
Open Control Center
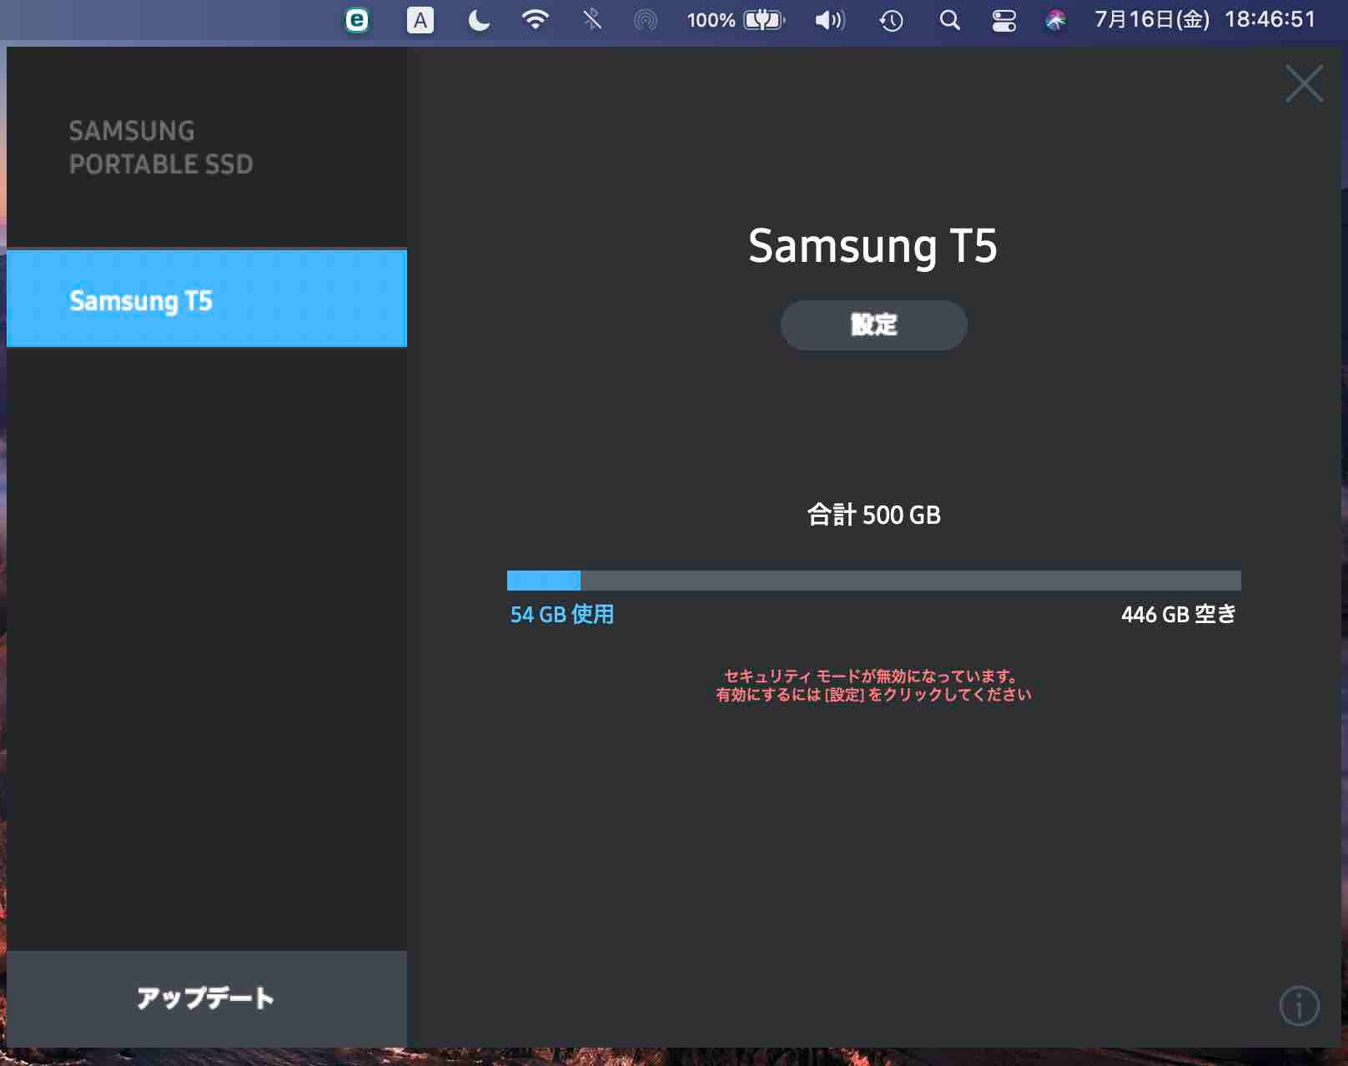(1003, 20)
